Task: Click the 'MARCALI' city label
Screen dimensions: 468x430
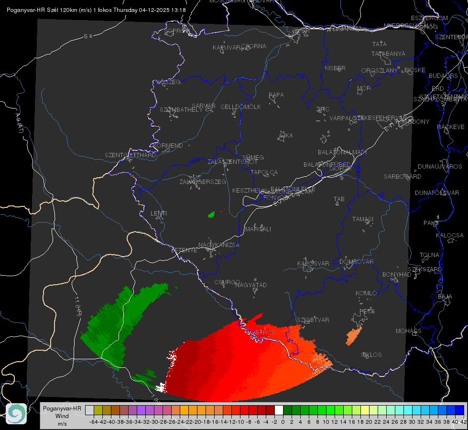Action: (x=258, y=229)
